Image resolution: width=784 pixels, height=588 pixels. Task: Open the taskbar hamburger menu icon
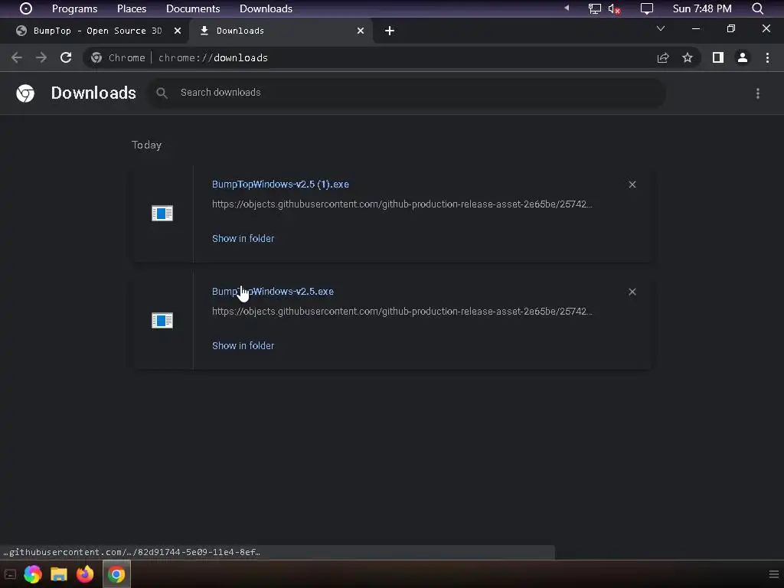[773, 574]
